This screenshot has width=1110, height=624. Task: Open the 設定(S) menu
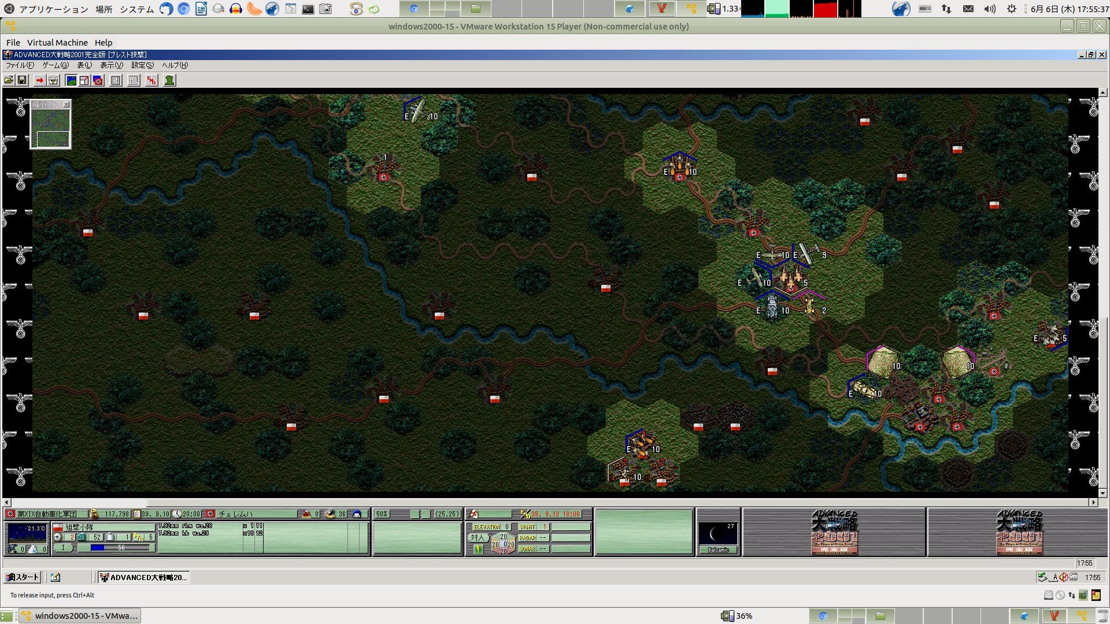point(142,65)
